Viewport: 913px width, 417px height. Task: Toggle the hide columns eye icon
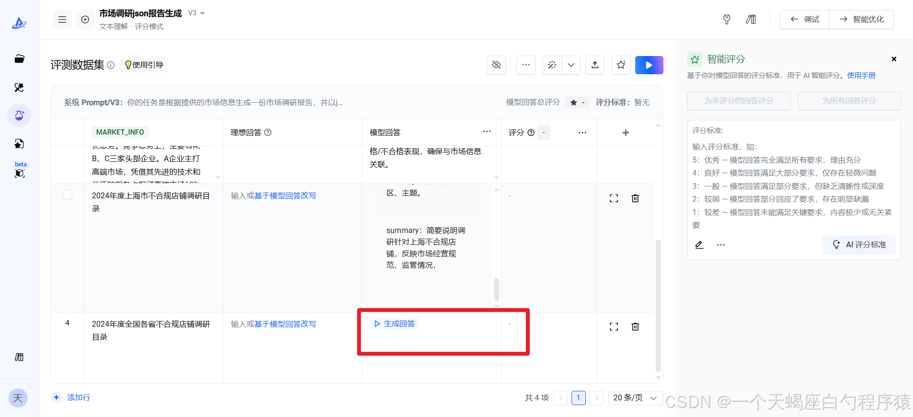tap(496, 65)
